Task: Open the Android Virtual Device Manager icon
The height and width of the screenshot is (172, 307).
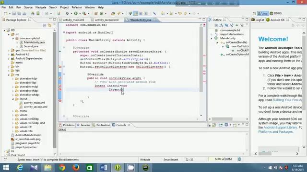Action: click(38, 13)
